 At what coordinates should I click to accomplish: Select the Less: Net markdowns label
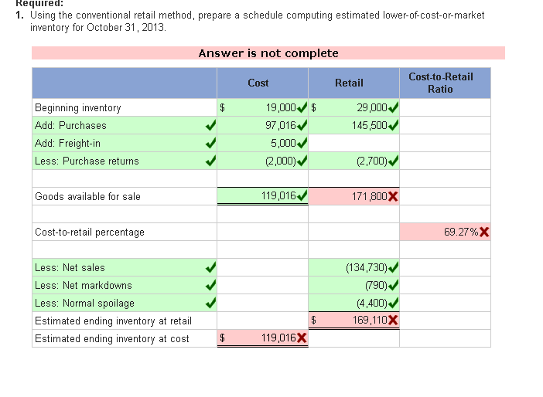pyautogui.click(x=84, y=285)
